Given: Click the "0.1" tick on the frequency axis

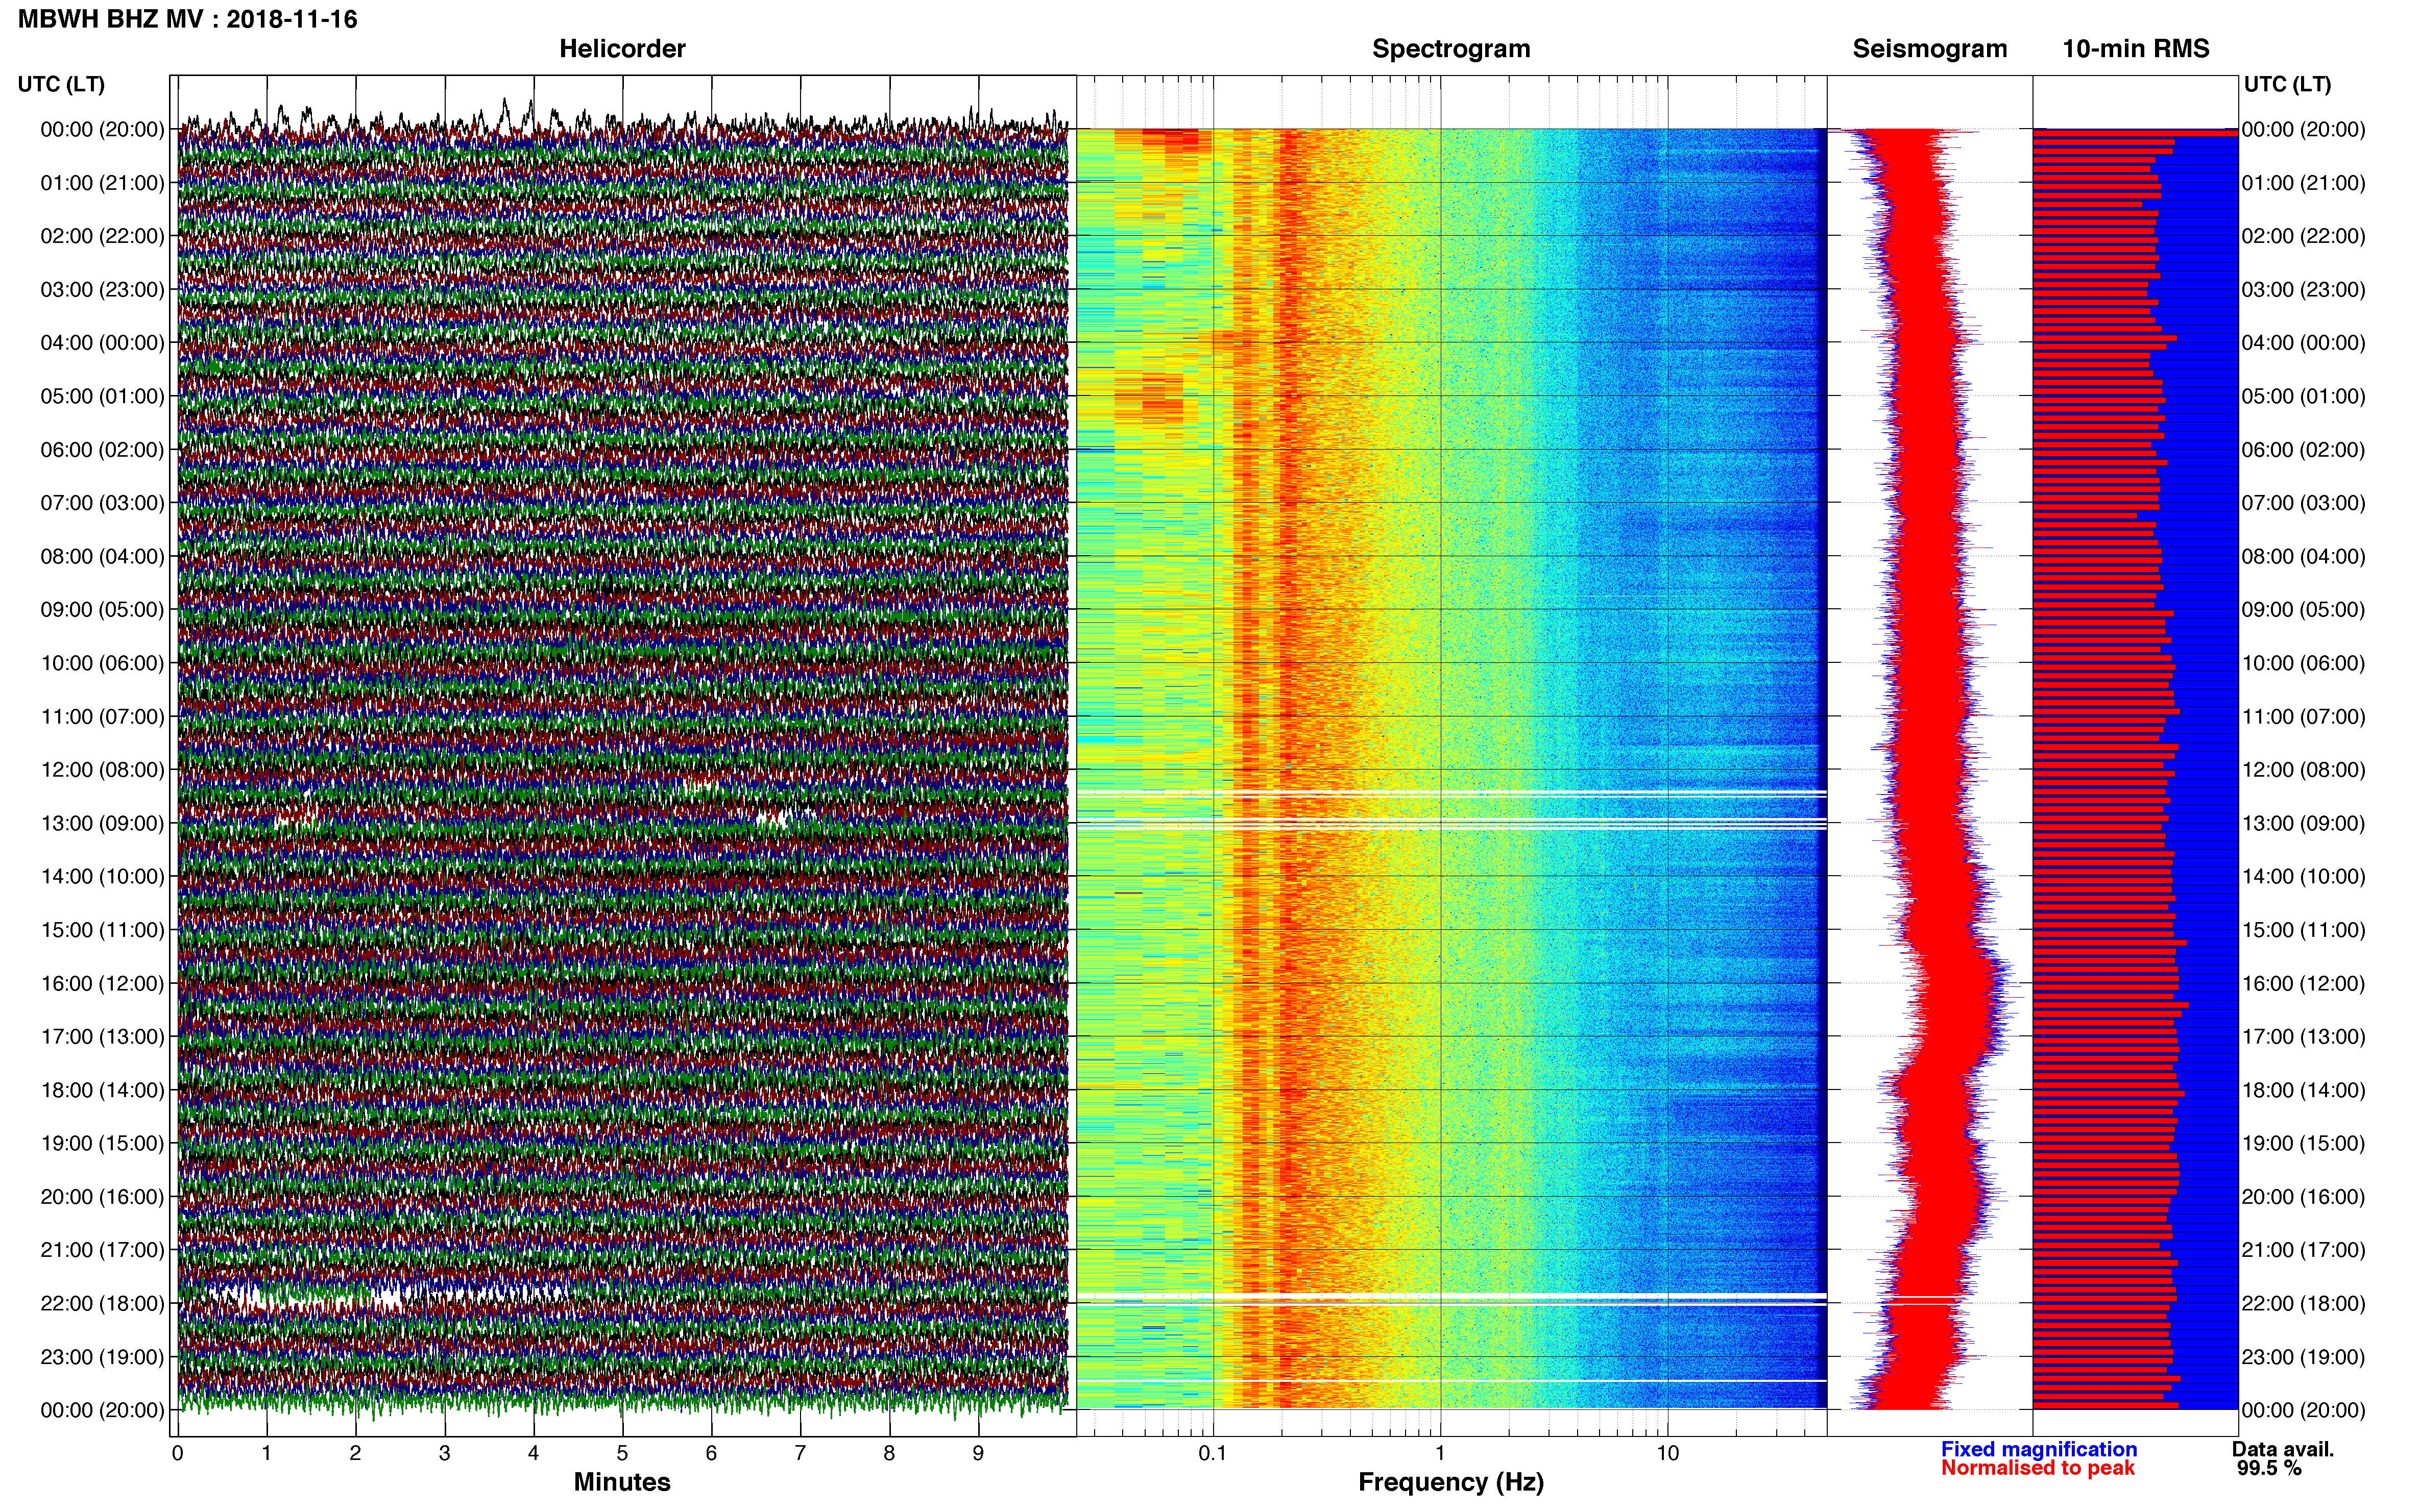Looking at the screenshot, I should point(1213,1453).
